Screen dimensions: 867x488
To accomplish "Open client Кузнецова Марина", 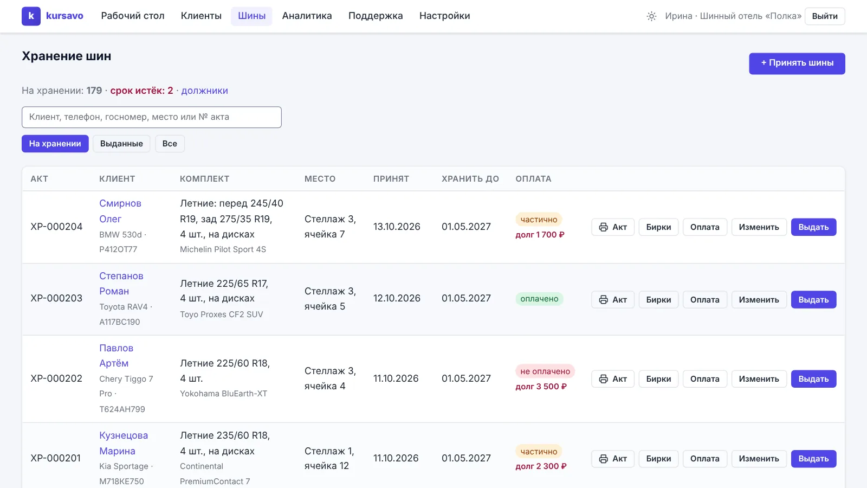I will tap(124, 443).
